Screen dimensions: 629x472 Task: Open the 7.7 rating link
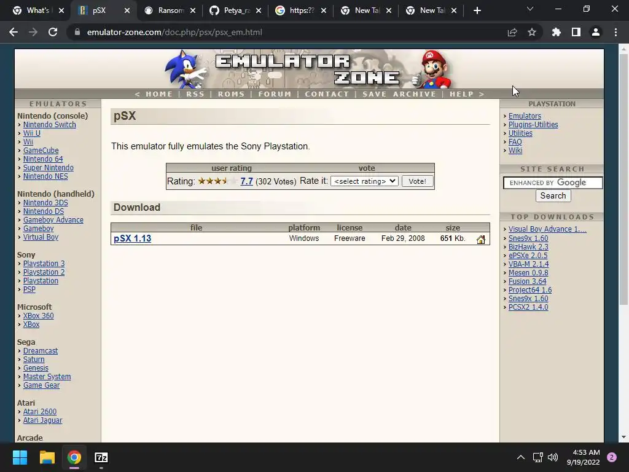click(x=246, y=181)
